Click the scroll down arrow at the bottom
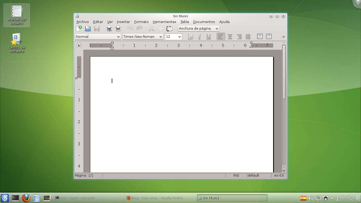Image resolution: width=361 pixels, height=203 pixels. (x=284, y=171)
